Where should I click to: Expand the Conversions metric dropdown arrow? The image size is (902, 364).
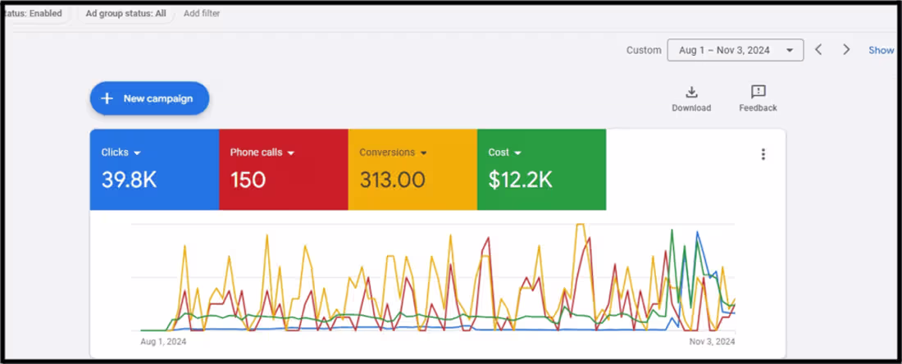pos(424,153)
